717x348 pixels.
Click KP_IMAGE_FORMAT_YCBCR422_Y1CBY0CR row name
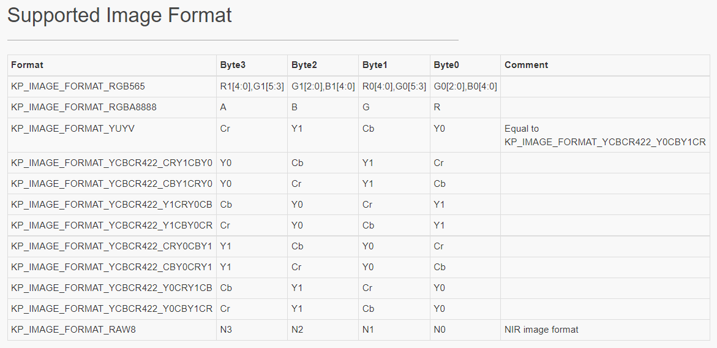tap(111, 225)
